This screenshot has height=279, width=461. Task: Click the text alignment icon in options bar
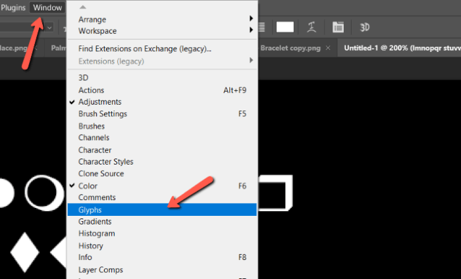261,27
